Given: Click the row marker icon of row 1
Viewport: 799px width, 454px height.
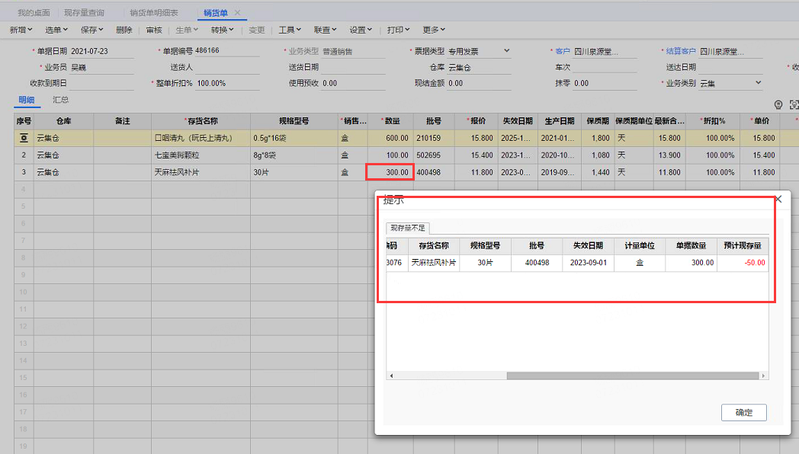Looking at the screenshot, I should pos(24,138).
